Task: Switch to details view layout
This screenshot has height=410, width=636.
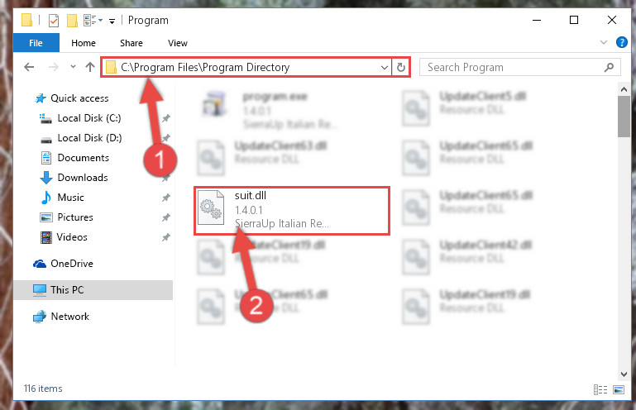Action: [600, 389]
